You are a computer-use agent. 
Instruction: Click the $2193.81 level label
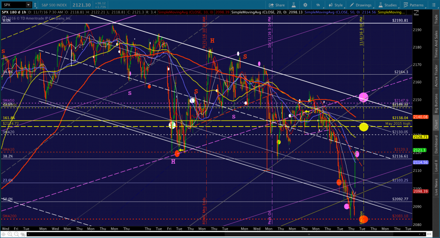400,21
